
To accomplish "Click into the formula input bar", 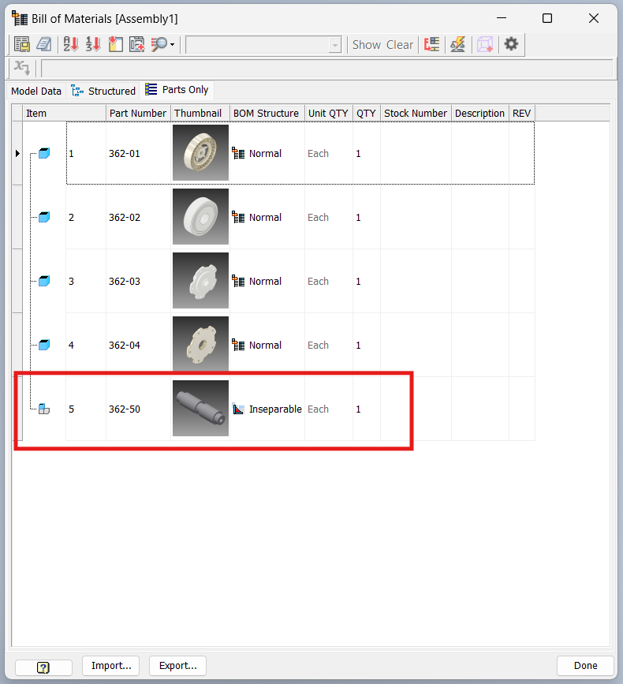I will coord(327,69).
